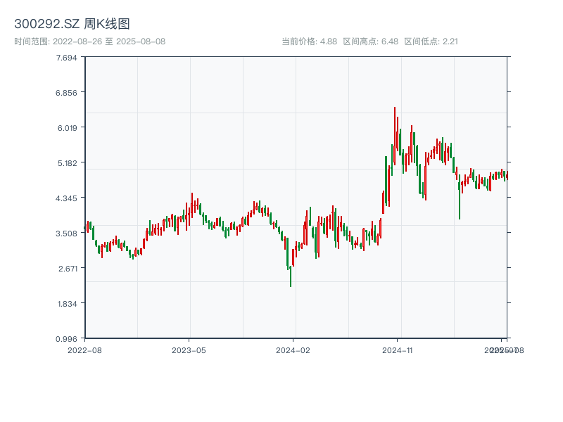563x422 pixels.
Task: Click the 300292.SZ 周K线图 chart title
Action: (72, 25)
